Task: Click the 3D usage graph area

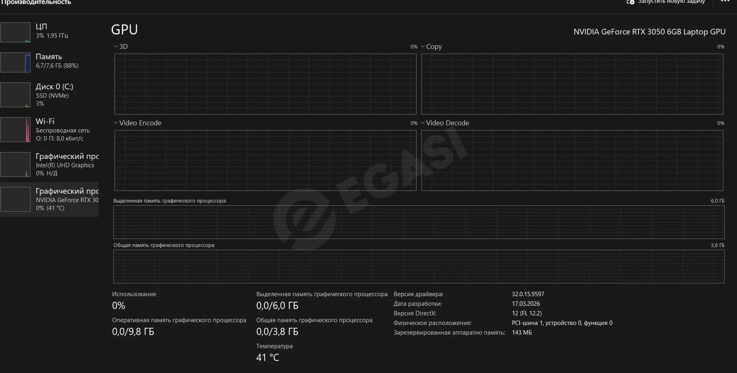Action: pyautogui.click(x=266, y=84)
